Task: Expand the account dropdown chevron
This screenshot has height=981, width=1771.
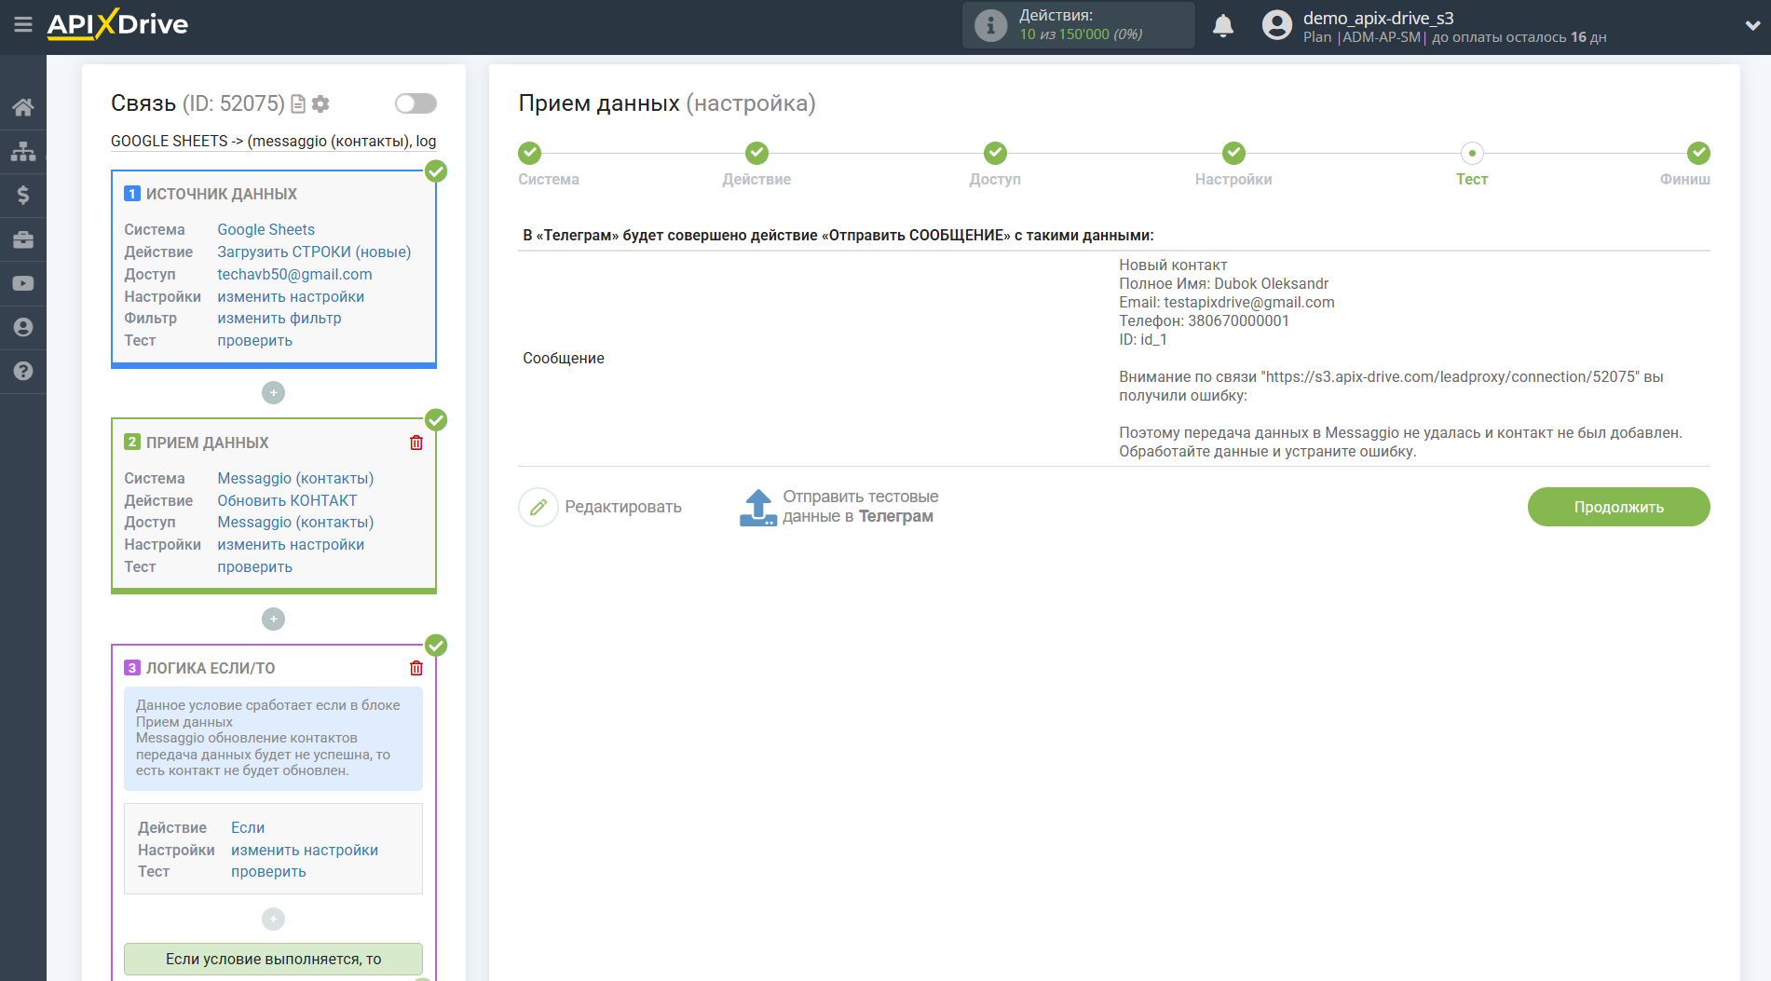Action: click(x=1751, y=26)
